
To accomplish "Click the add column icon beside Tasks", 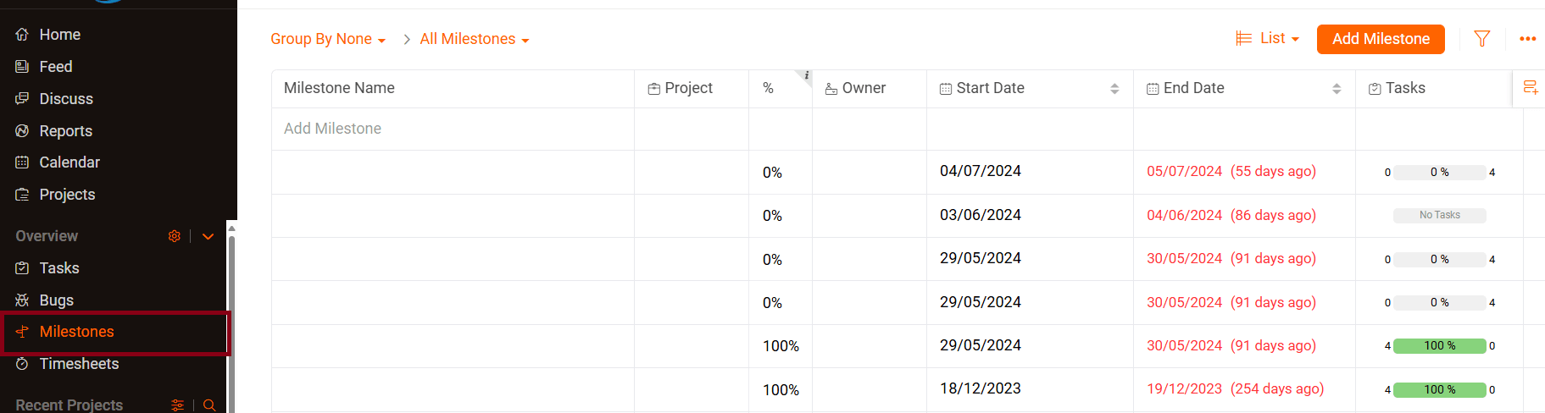I will click(x=1531, y=87).
